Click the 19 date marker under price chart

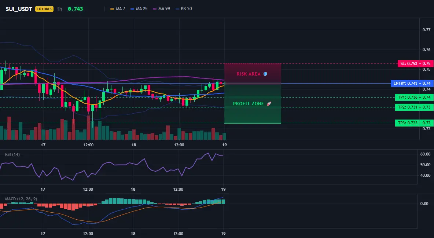(224, 145)
